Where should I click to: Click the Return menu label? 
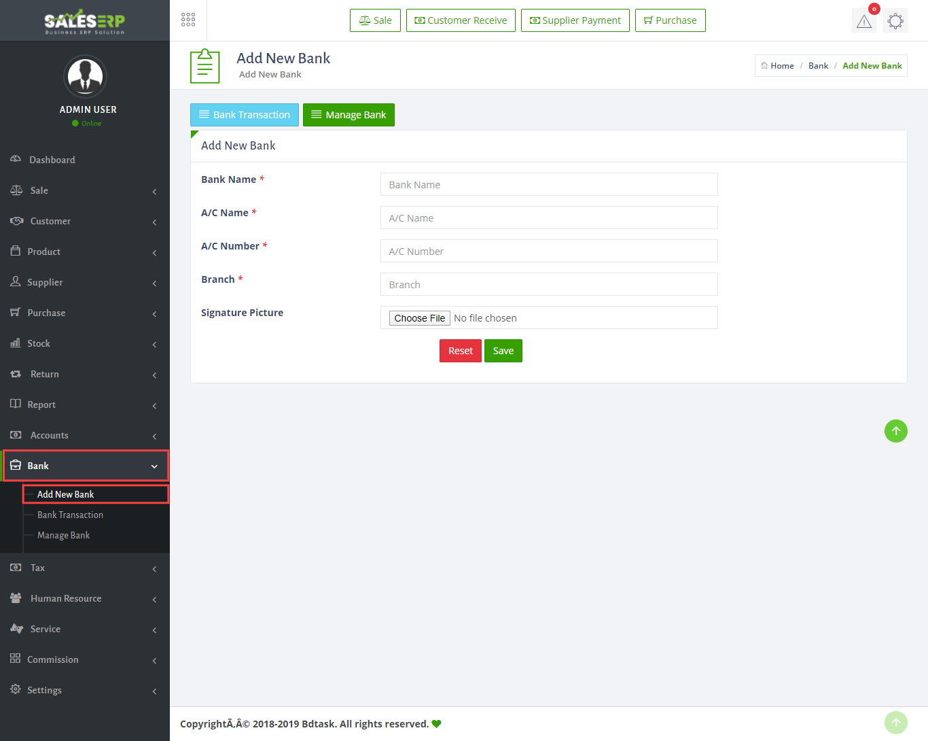[45, 374]
